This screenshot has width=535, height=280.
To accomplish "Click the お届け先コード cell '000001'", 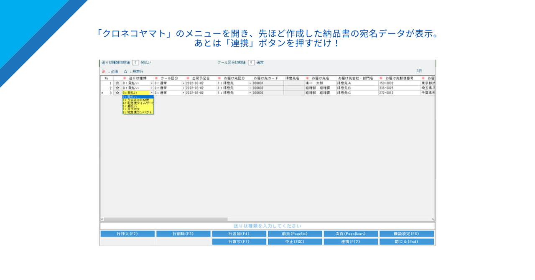I will coord(267,83).
